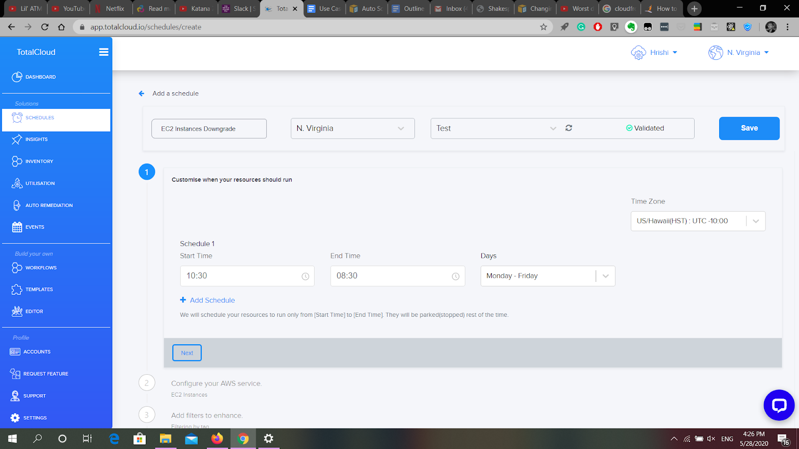799x449 pixels.
Task: Open the Evernote extension icon
Action: coord(631,27)
